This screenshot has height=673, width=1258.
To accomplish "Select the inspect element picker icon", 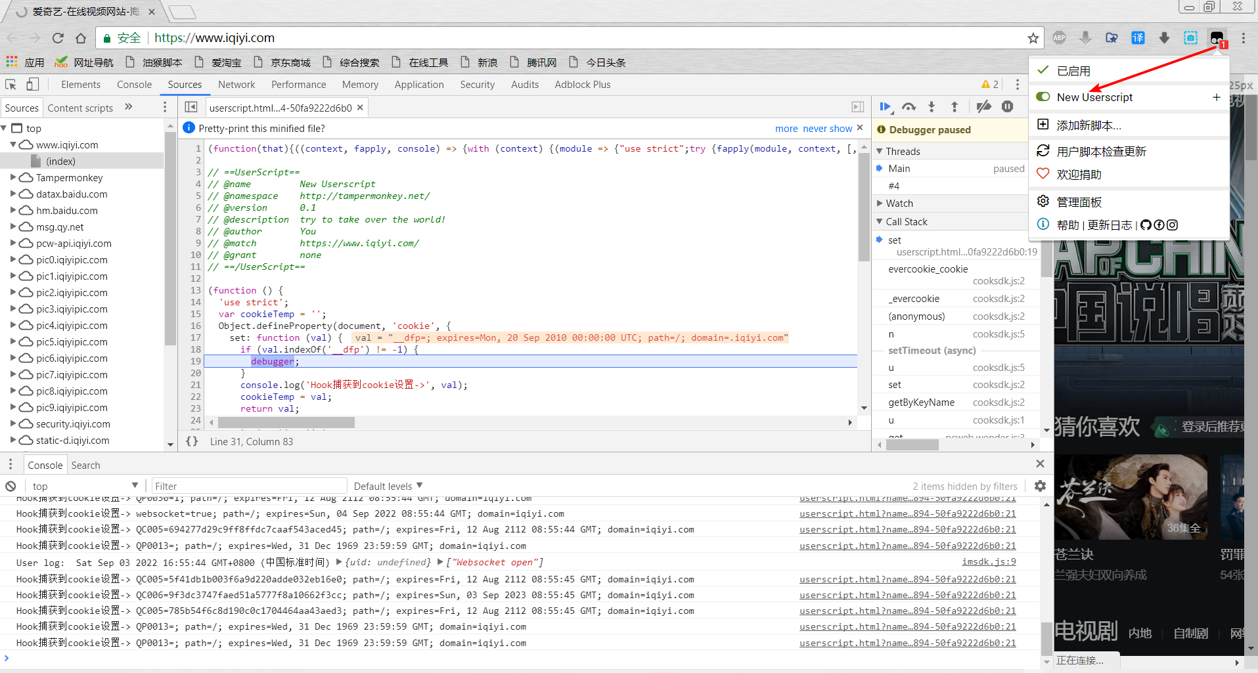I will point(11,85).
